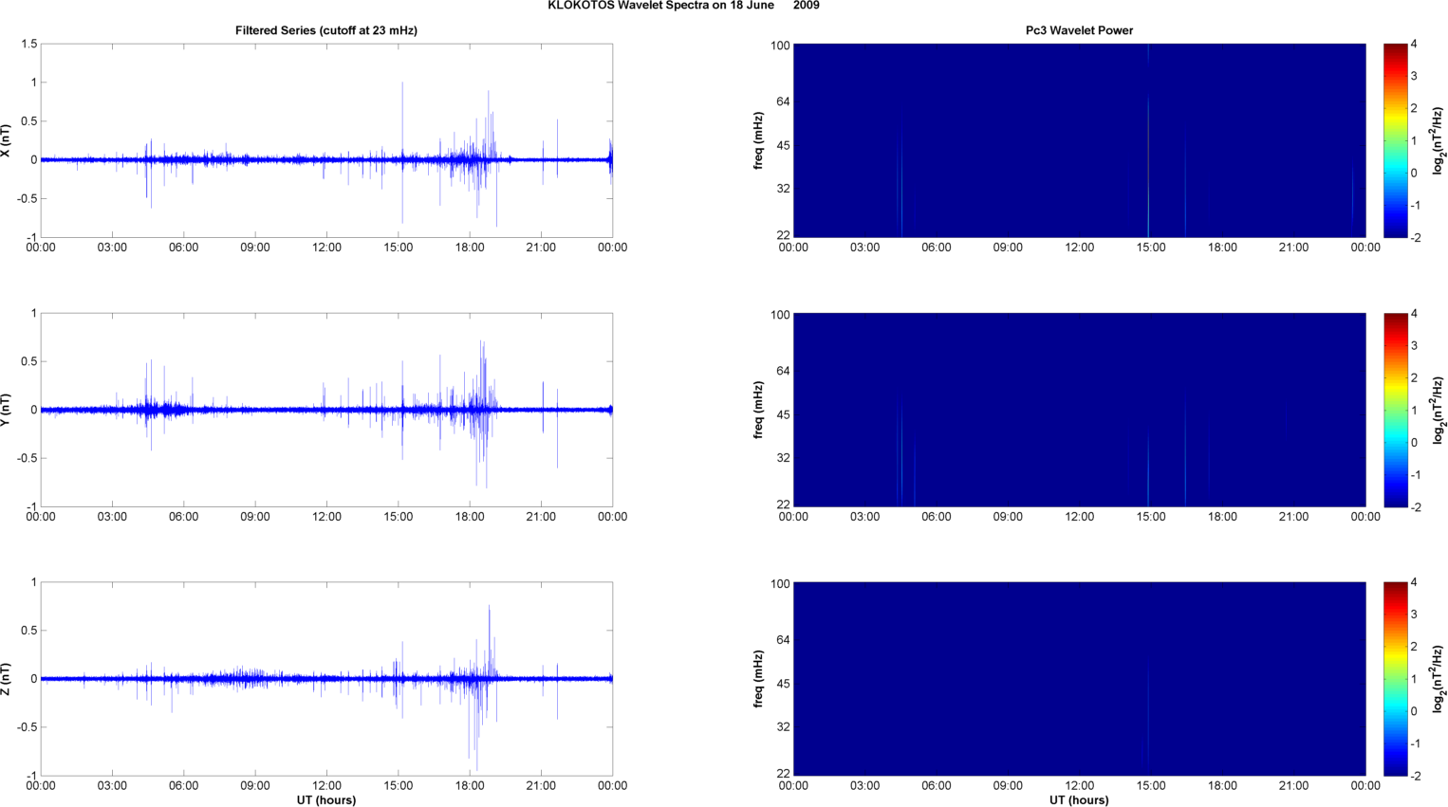Select the 'Pc3 Wavelet Power' heading
Viewport: 1448px width, 807px height.
(x=1079, y=30)
